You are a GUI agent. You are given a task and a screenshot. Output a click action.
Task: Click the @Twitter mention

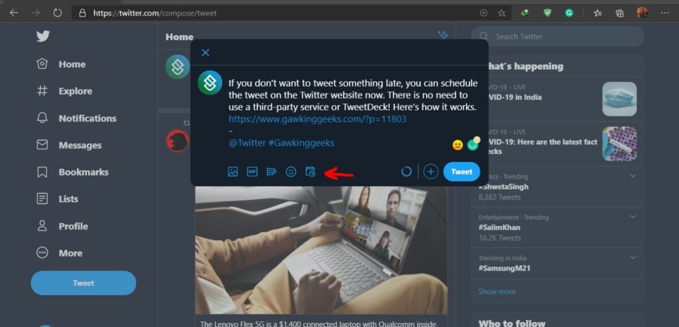click(247, 143)
